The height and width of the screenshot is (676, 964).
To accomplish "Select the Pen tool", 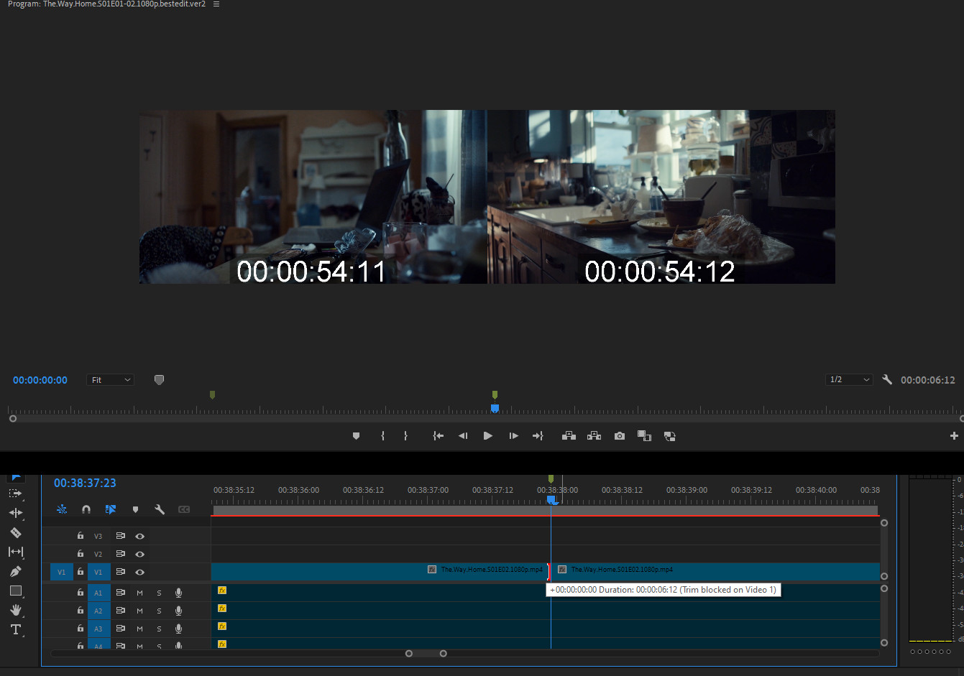I will click(x=15, y=571).
